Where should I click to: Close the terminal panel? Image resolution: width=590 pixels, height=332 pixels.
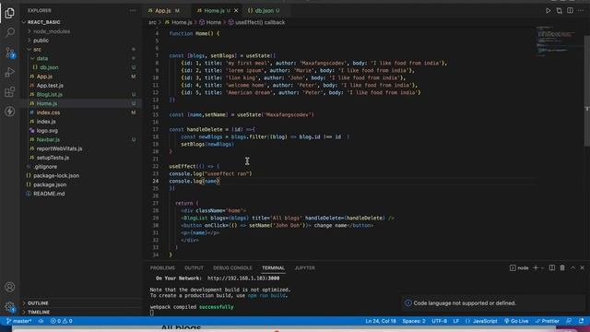[x=582, y=267]
